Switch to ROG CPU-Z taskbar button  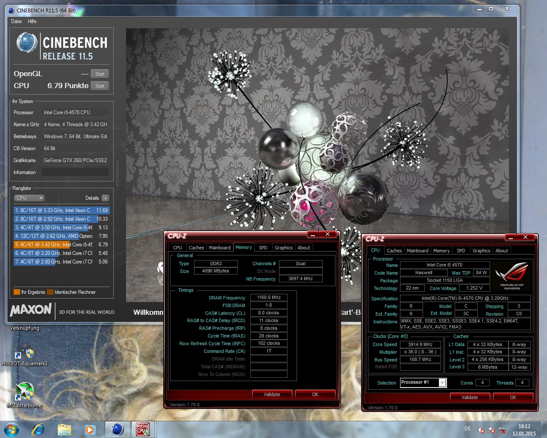(x=143, y=429)
